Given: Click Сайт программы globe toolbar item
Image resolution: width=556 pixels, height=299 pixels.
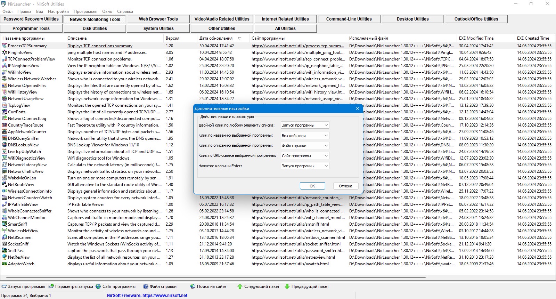Looking at the screenshot, I should pos(116,286).
